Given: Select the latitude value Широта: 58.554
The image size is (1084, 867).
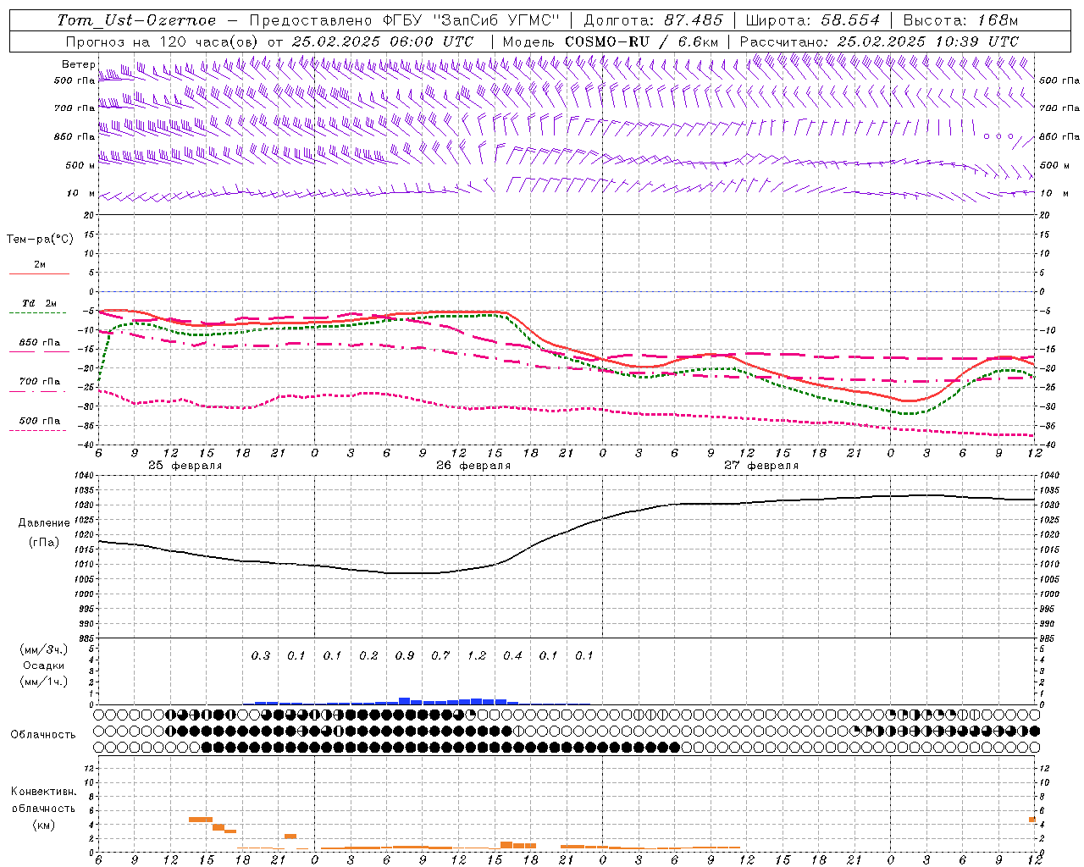Looking at the screenshot, I should click(x=812, y=20).
